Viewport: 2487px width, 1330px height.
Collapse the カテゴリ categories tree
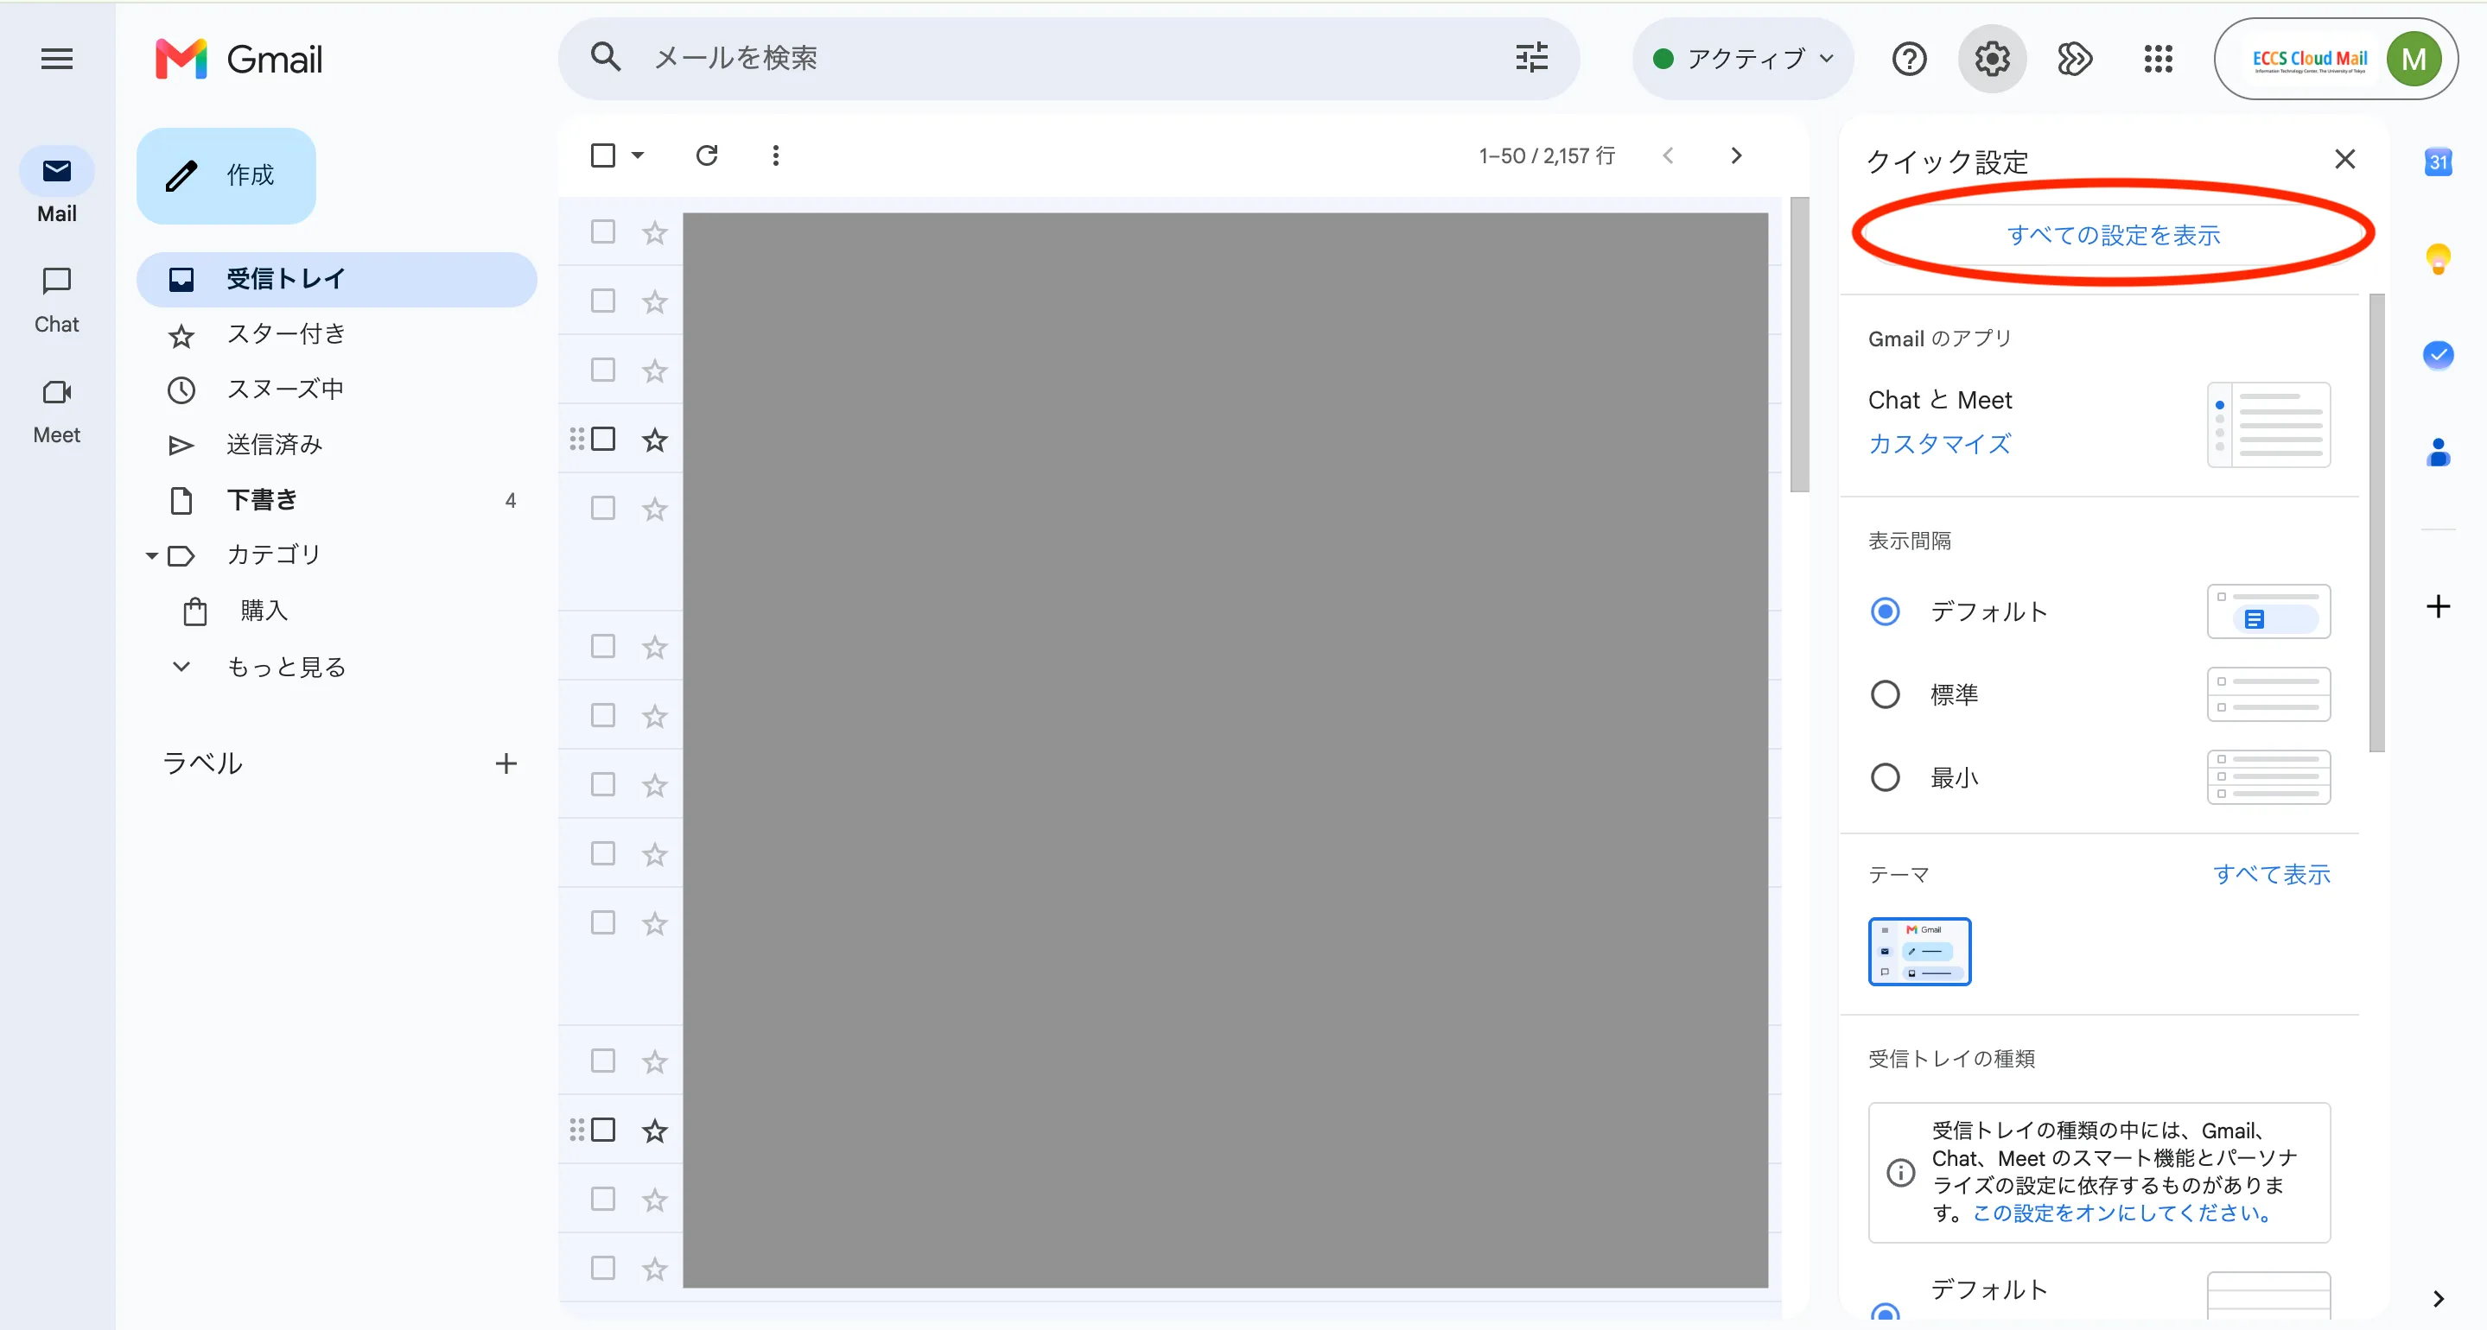pyautogui.click(x=151, y=556)
